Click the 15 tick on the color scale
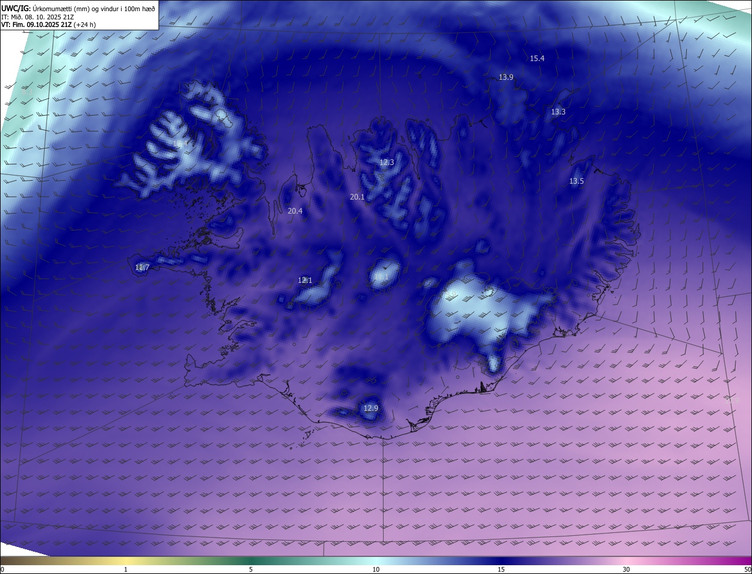Screen dimensions: 752x574 coord(501,569)
